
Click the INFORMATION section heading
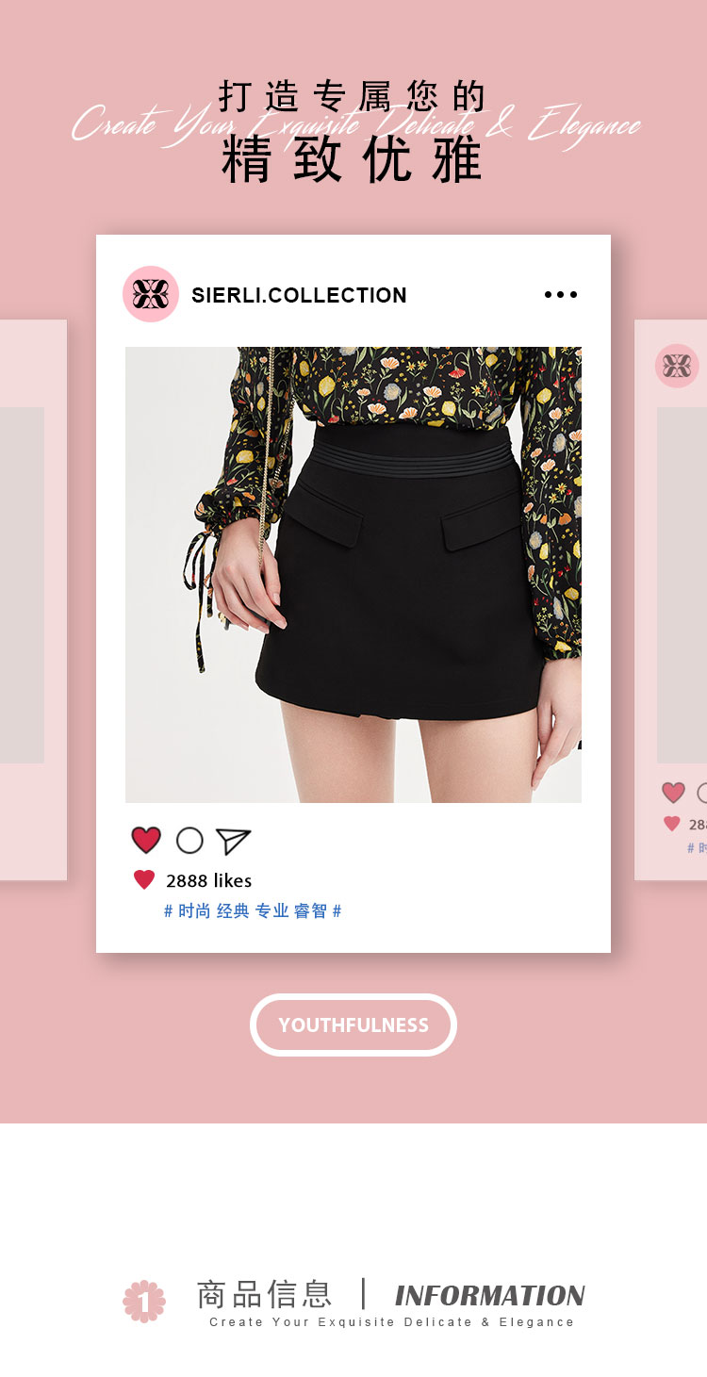[490, 1295]
